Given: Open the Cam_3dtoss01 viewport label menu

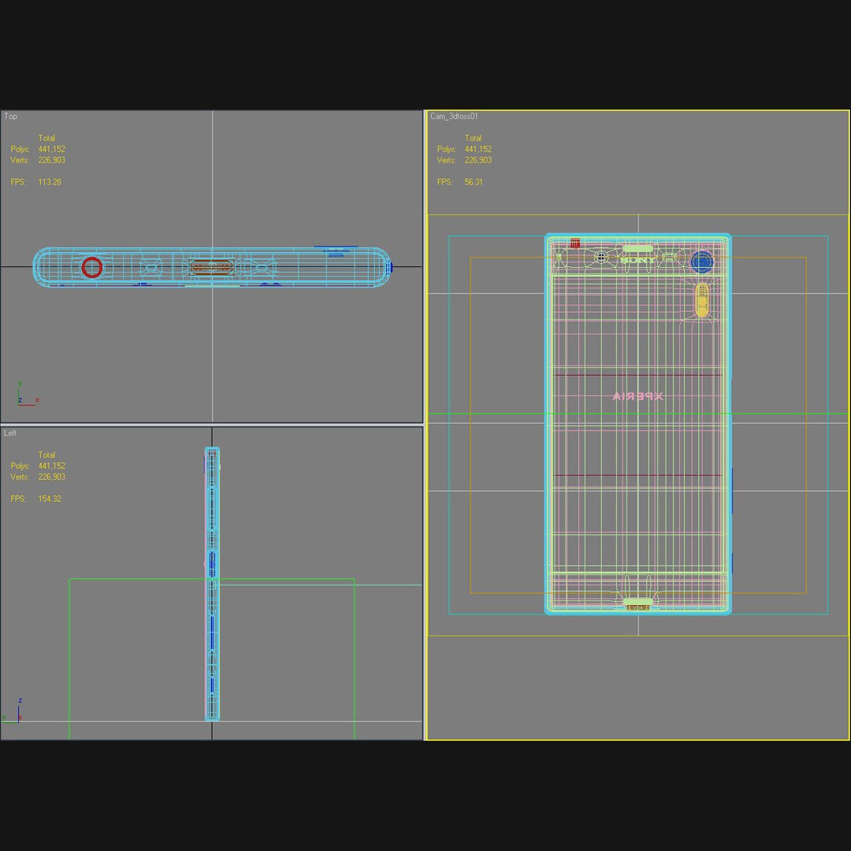Looking at the screenshot, I should (x=455, y=116).
